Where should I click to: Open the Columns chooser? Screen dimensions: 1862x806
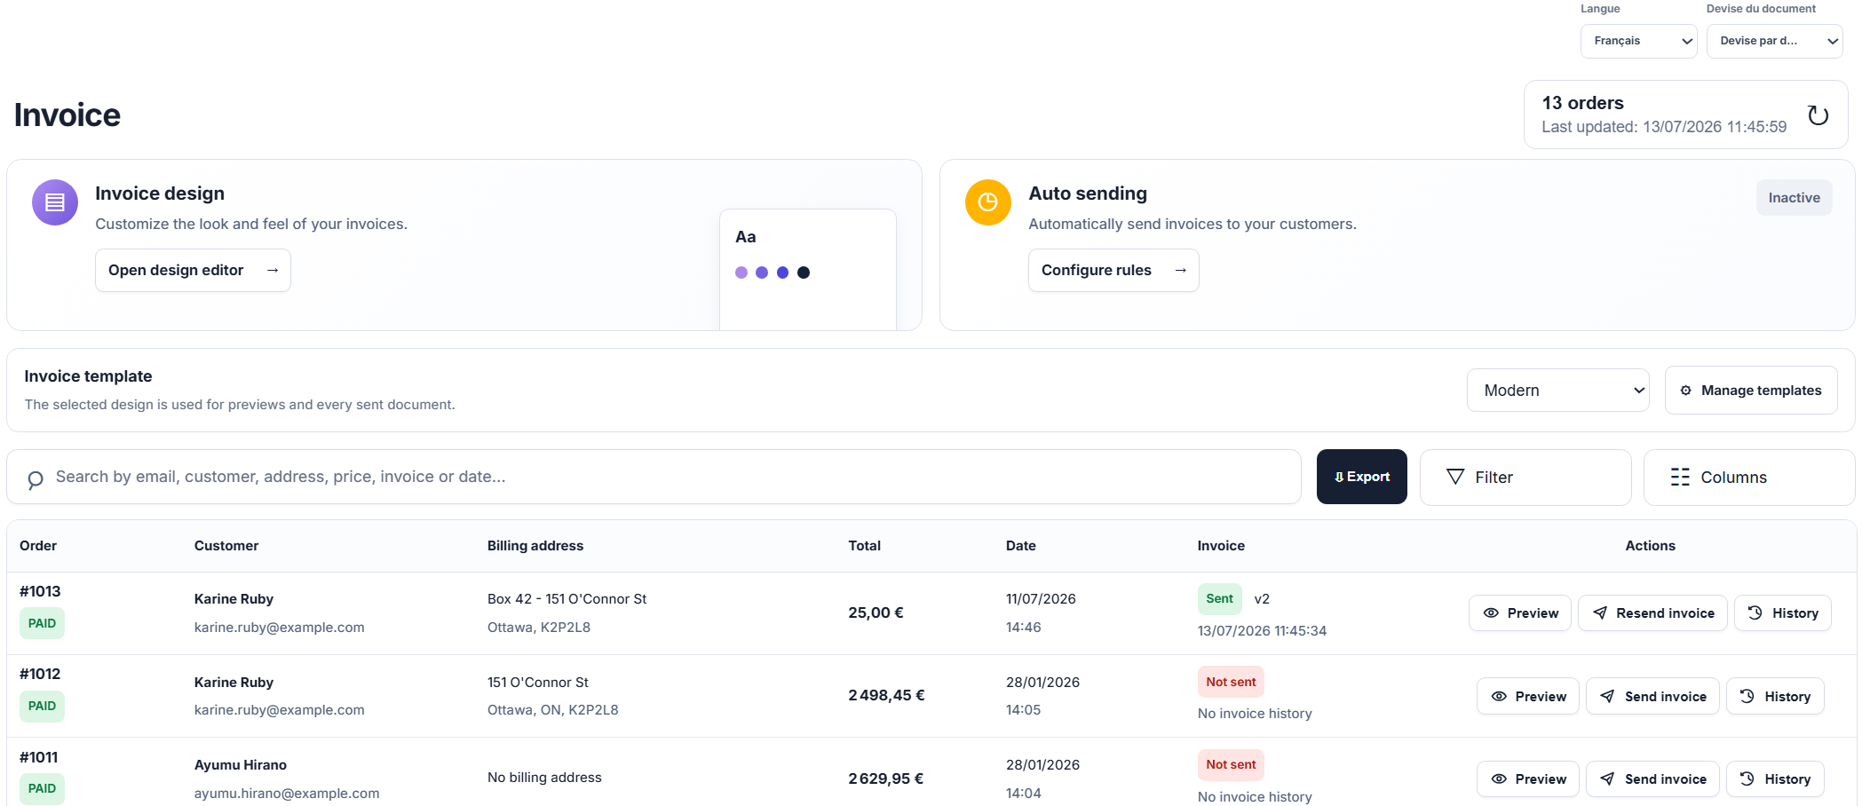[1748, 477]
